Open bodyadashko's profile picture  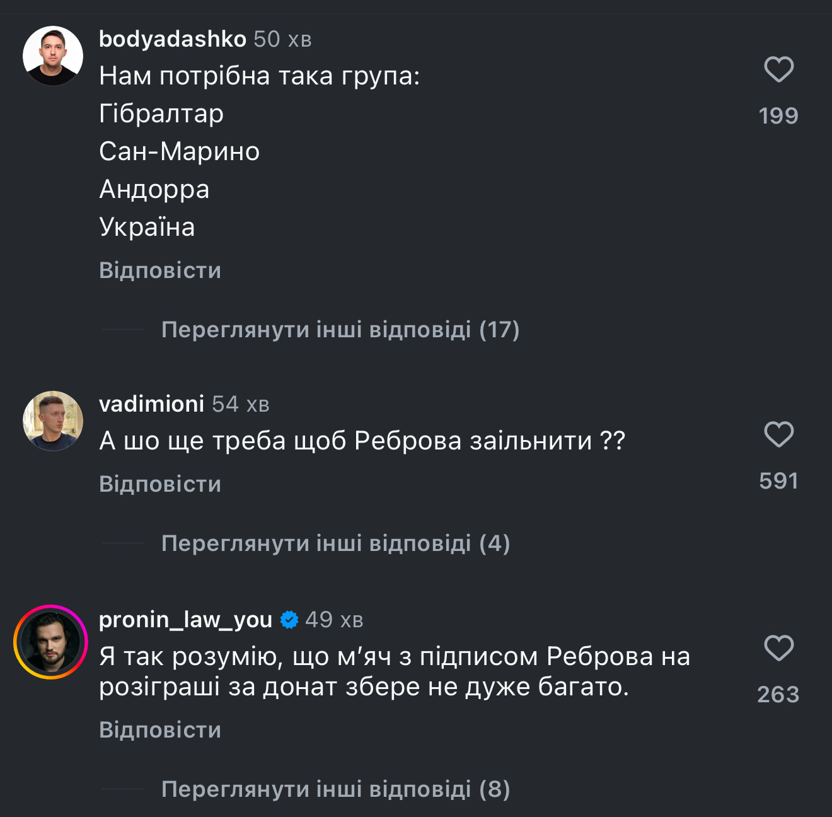(53, 55)
